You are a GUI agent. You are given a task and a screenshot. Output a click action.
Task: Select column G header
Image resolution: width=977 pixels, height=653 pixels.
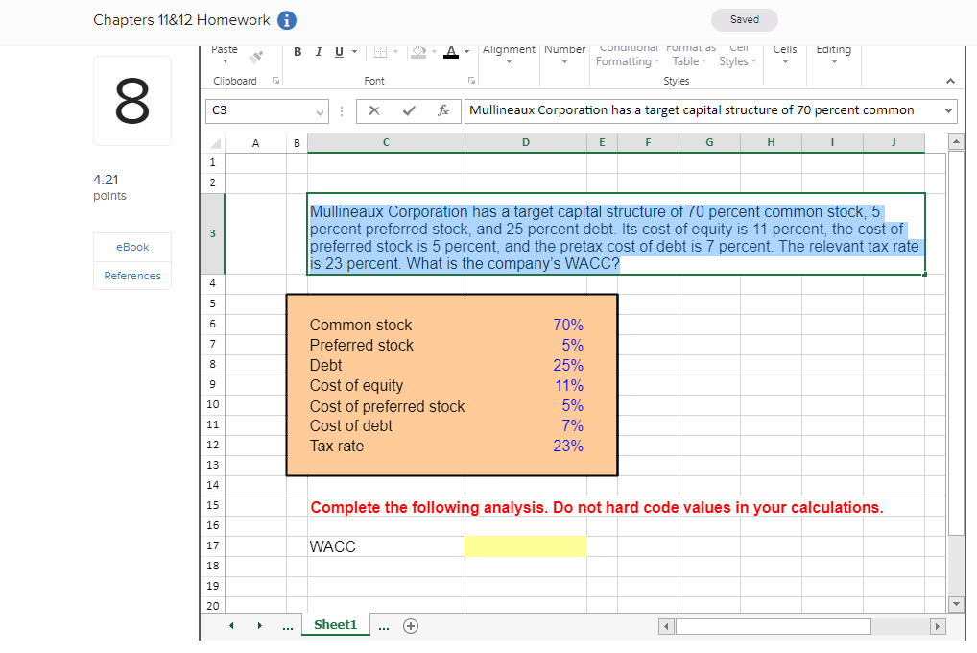coord(709,142)
